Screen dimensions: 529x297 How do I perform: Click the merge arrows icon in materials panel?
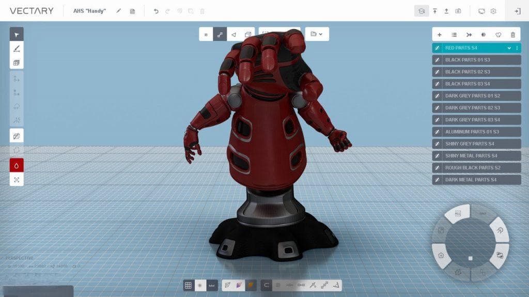469,35
